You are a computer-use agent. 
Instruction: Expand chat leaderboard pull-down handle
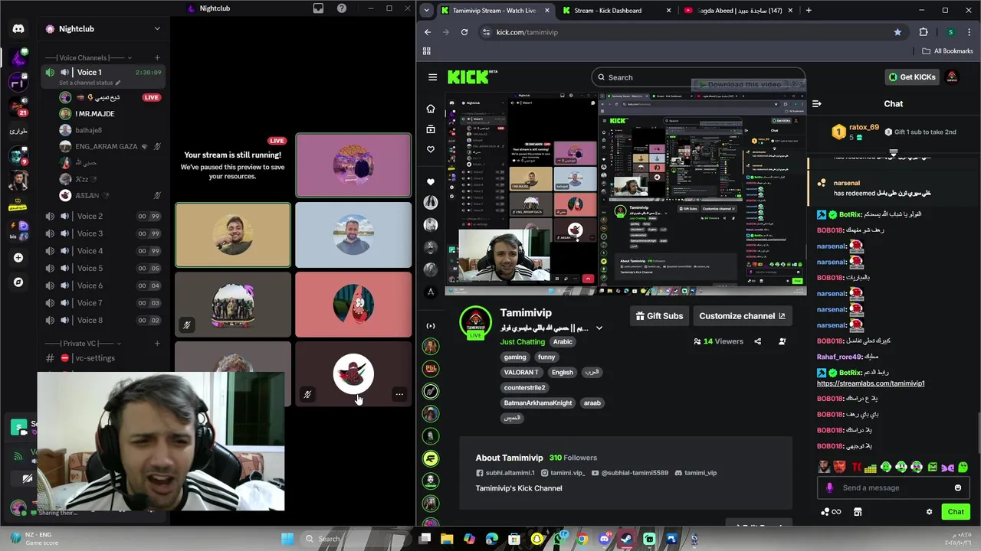point(893,153)
